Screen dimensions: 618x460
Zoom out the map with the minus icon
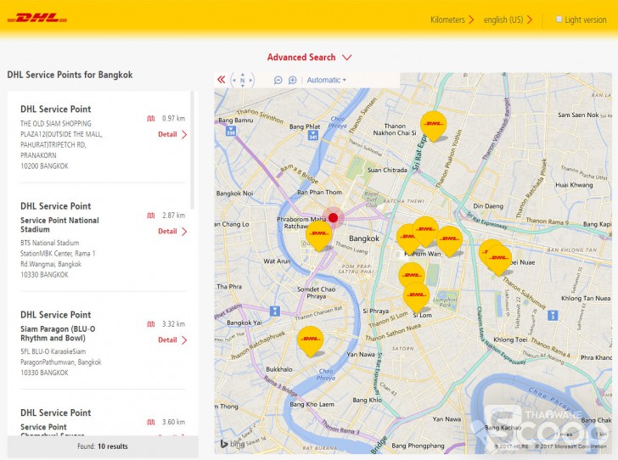click(278, 81)
